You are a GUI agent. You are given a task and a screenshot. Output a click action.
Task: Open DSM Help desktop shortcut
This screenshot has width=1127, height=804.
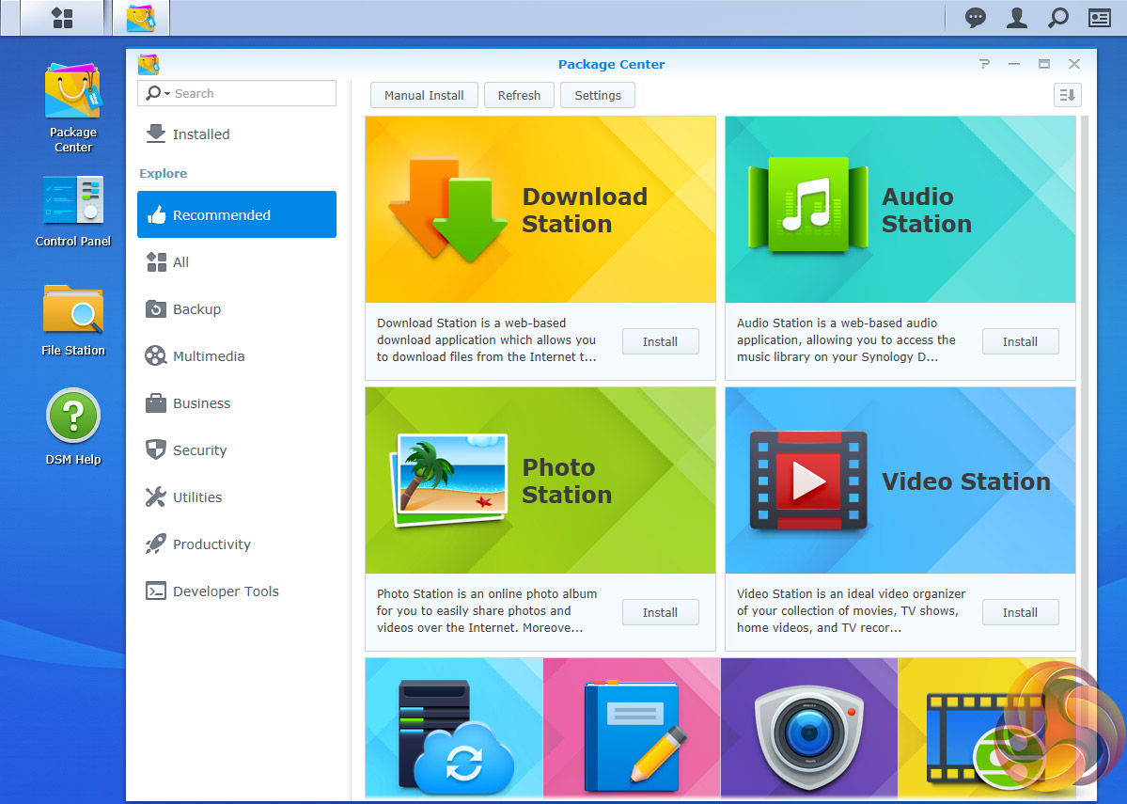coord(73,416)
